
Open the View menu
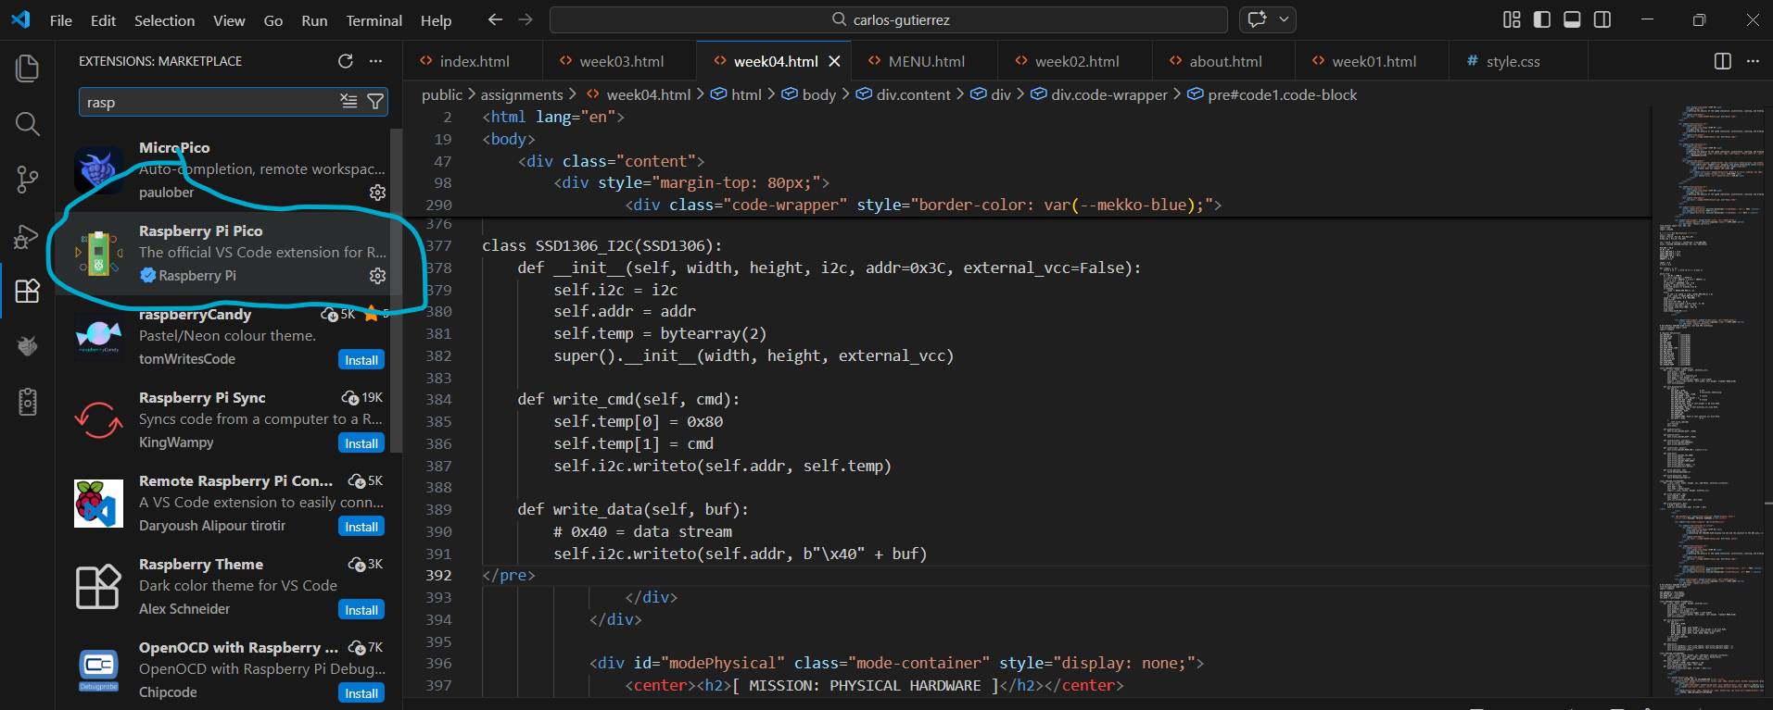[x=229, y=20]
